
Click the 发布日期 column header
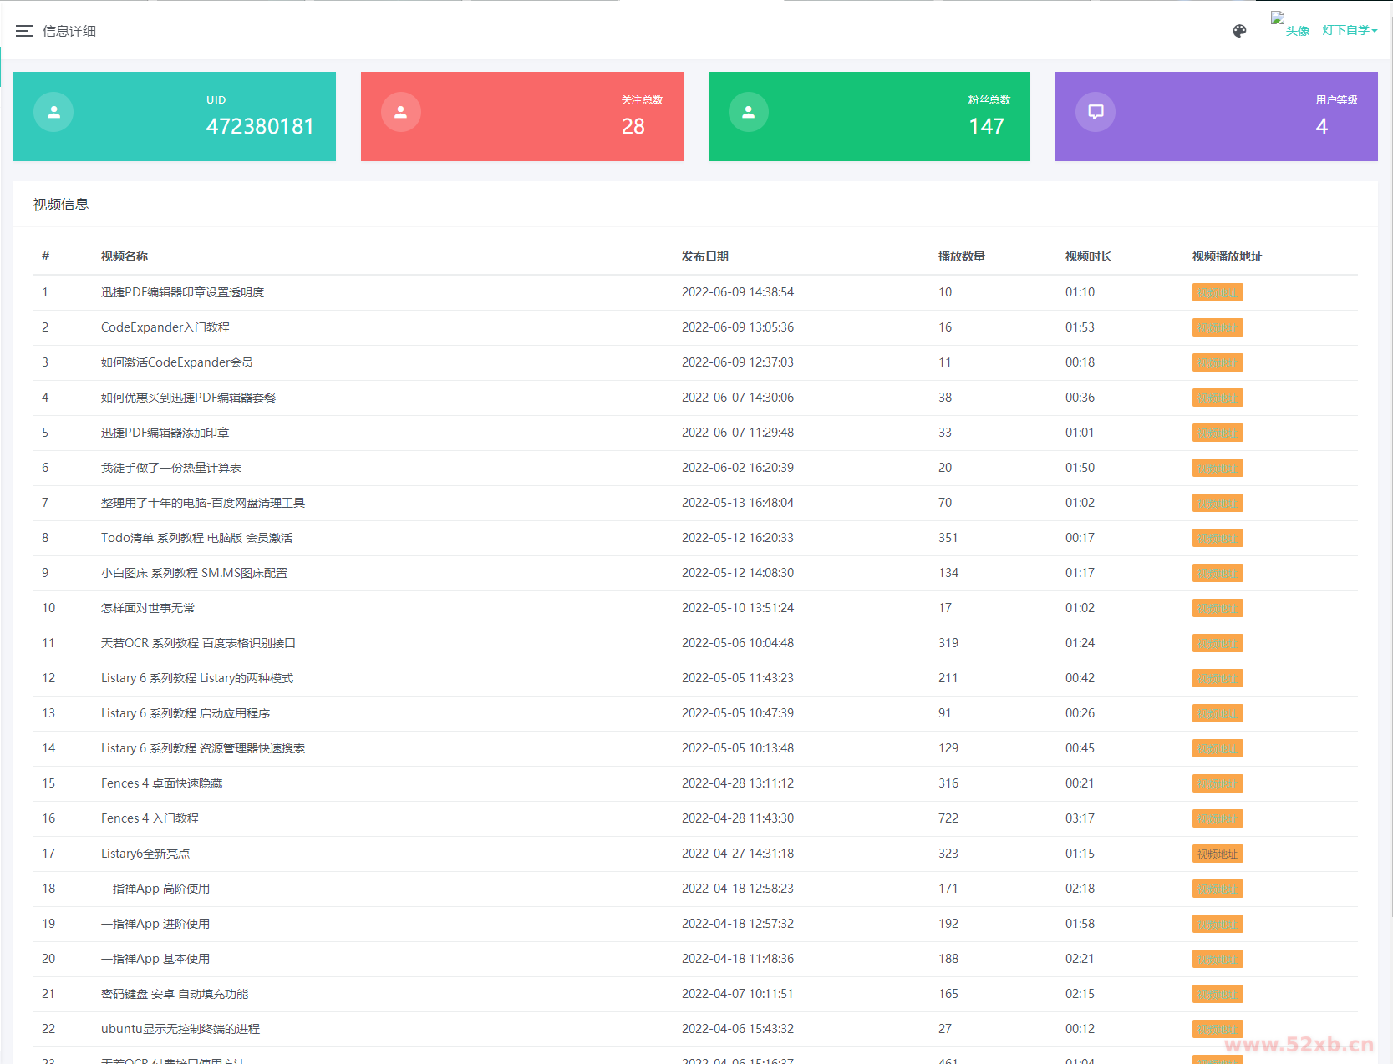(x=704, y=256)
